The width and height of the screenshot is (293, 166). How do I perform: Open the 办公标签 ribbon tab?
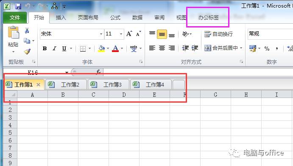(208, 18)
